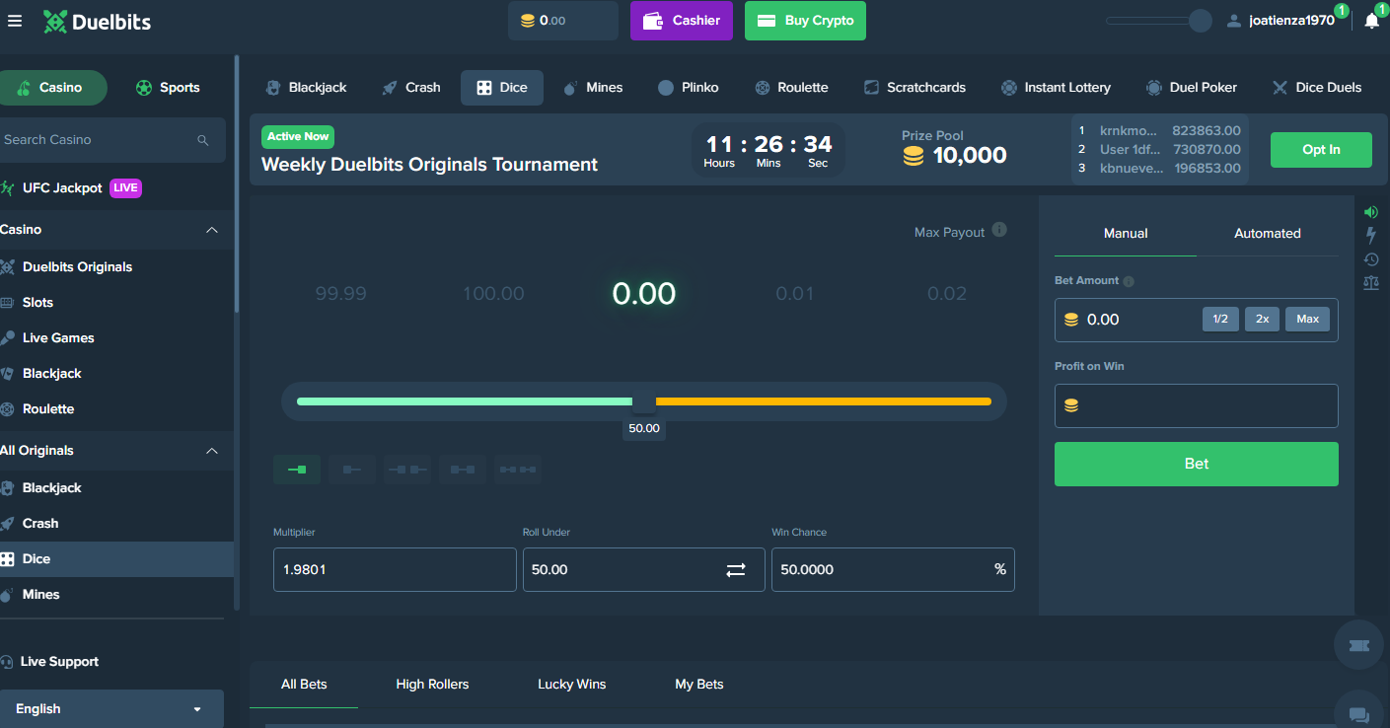The image size is (1390, 728).
Task: Swap Roll Under/Over with arrows icon
Action: [736, 570]
